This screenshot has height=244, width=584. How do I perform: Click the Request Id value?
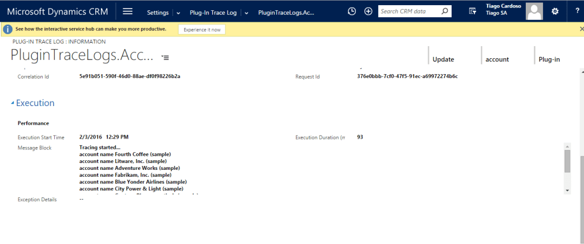coord(407,76)
